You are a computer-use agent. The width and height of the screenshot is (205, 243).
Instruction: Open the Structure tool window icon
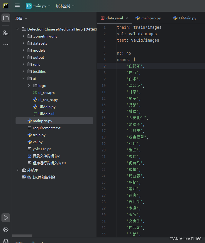pyautogui.click(x=6, y=33)
